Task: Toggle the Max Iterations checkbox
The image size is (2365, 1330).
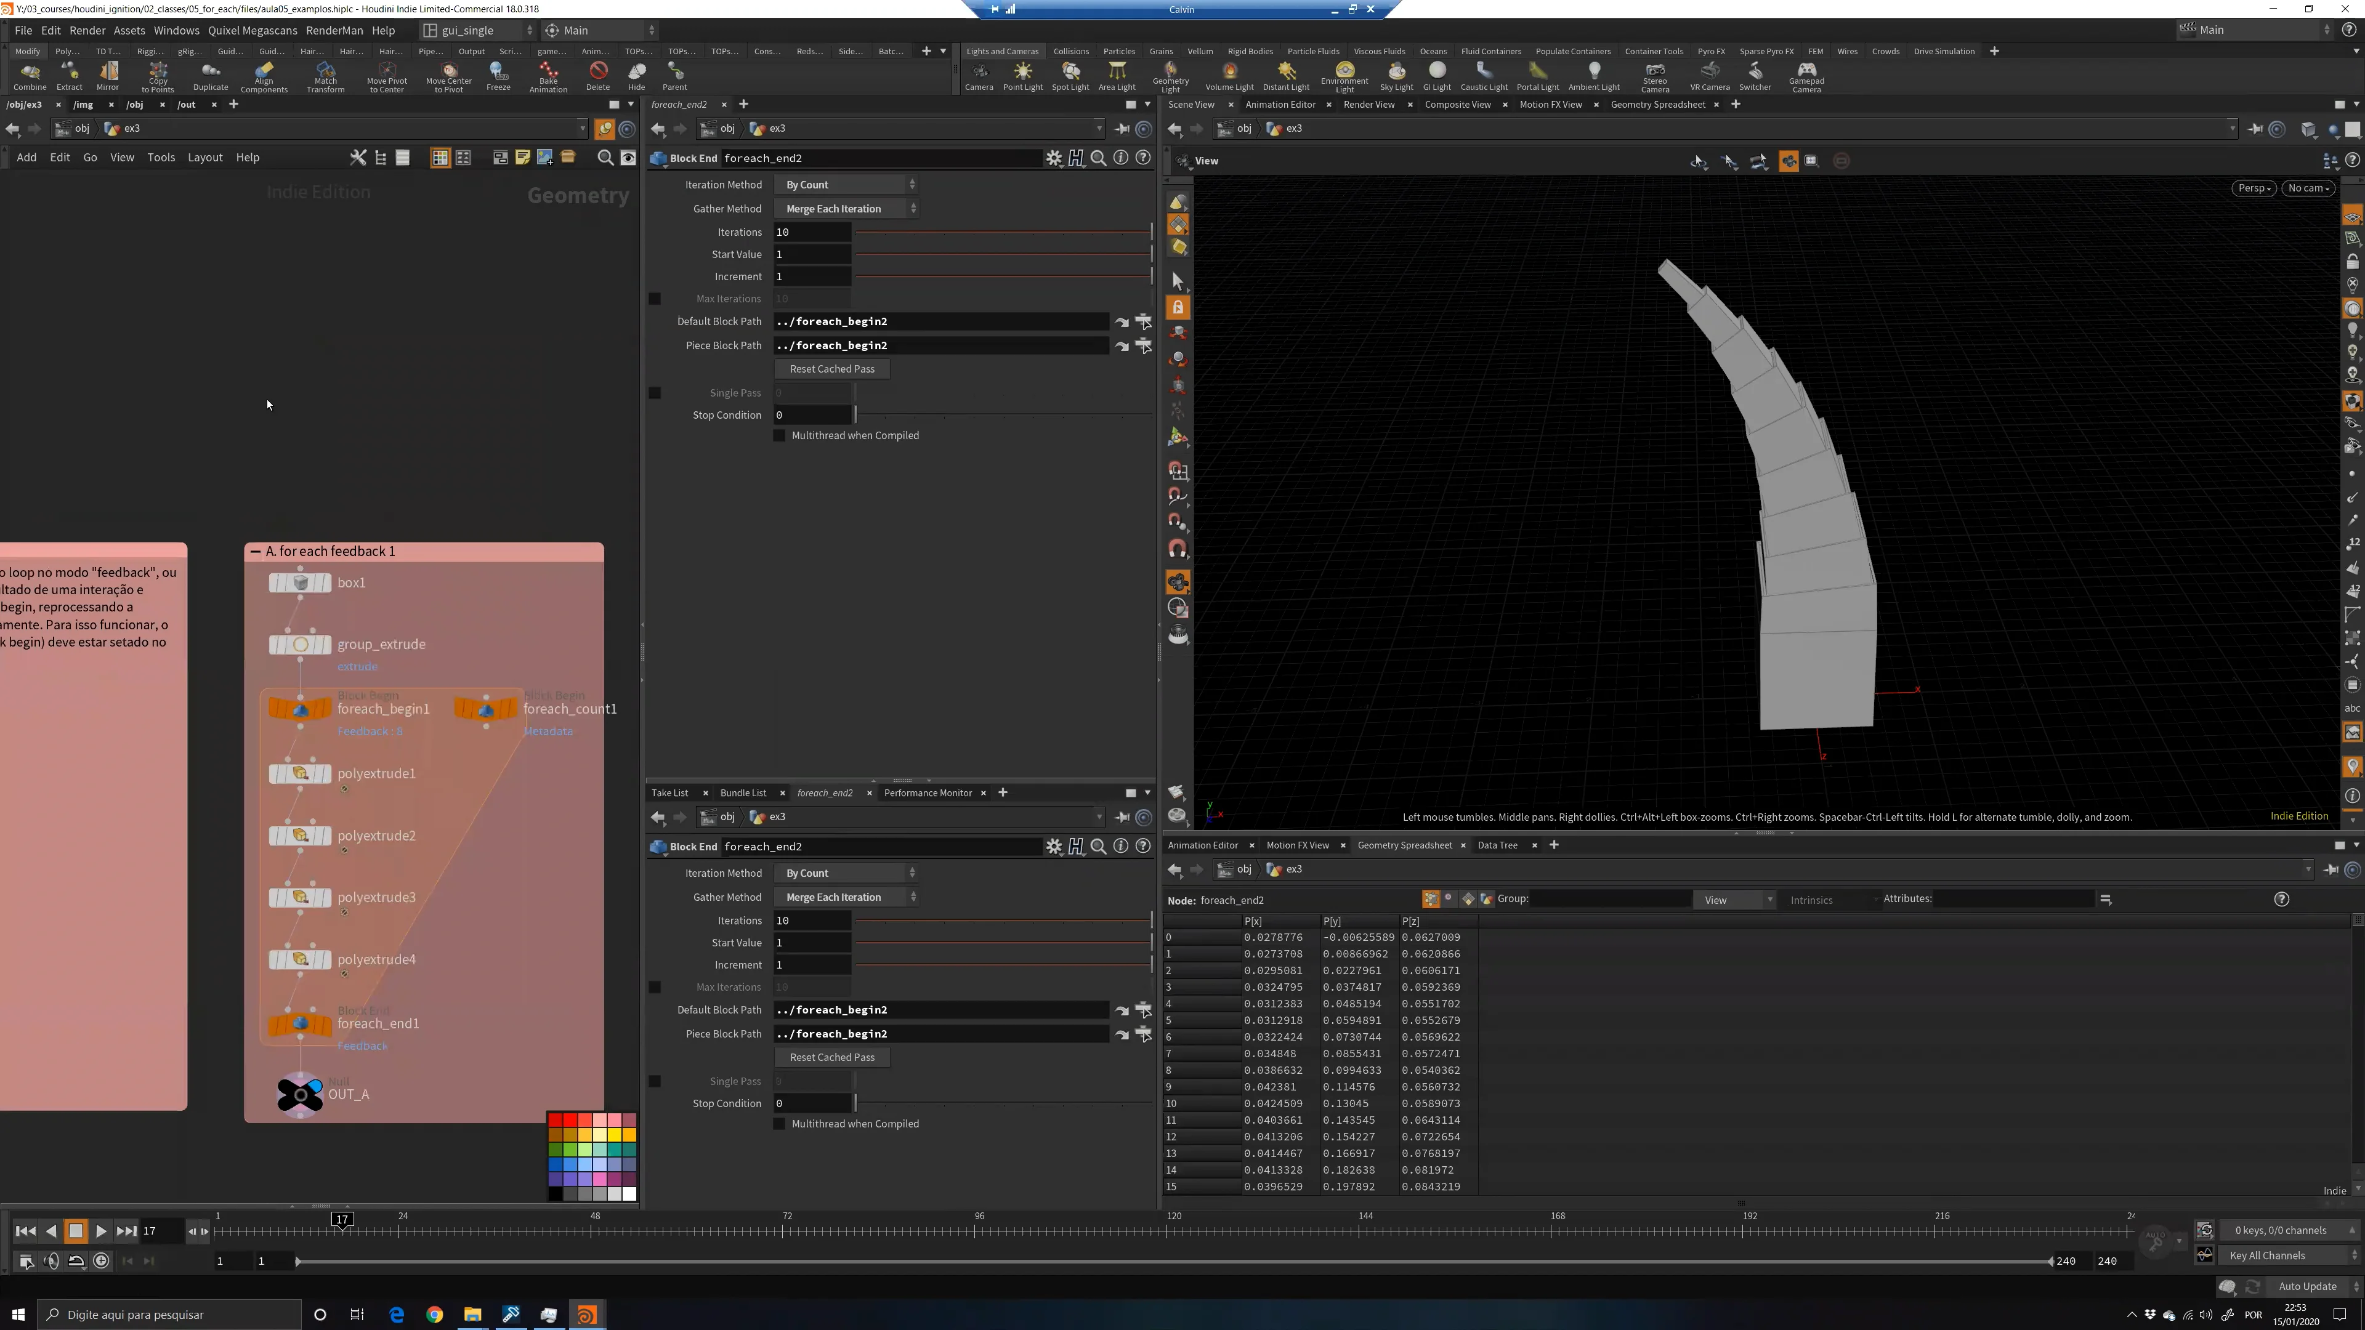Action: pyautogui.click(x=655, y=299)
